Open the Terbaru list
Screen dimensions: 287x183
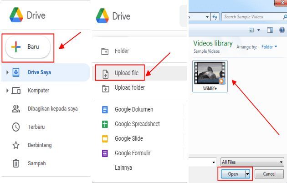click(x=36, y=127)
